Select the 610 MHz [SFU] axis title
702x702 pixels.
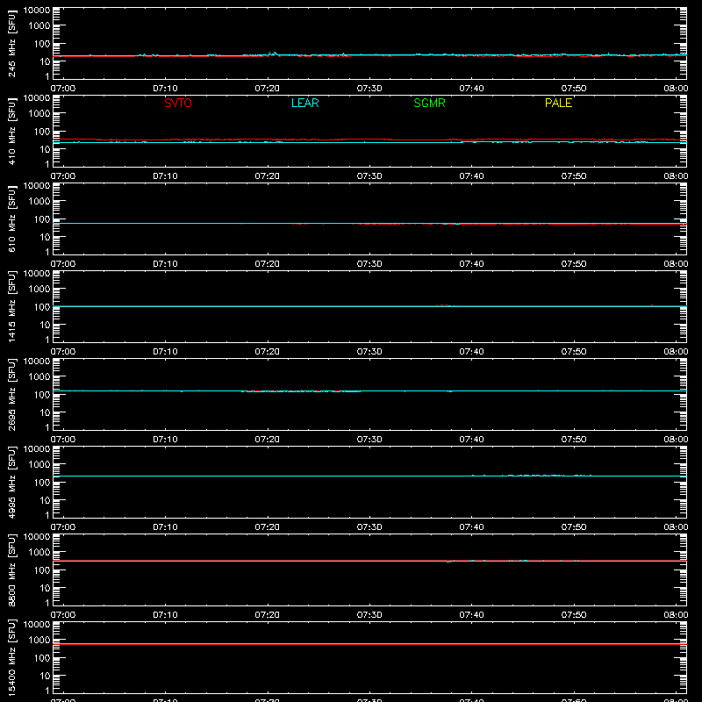click(12, 218)
